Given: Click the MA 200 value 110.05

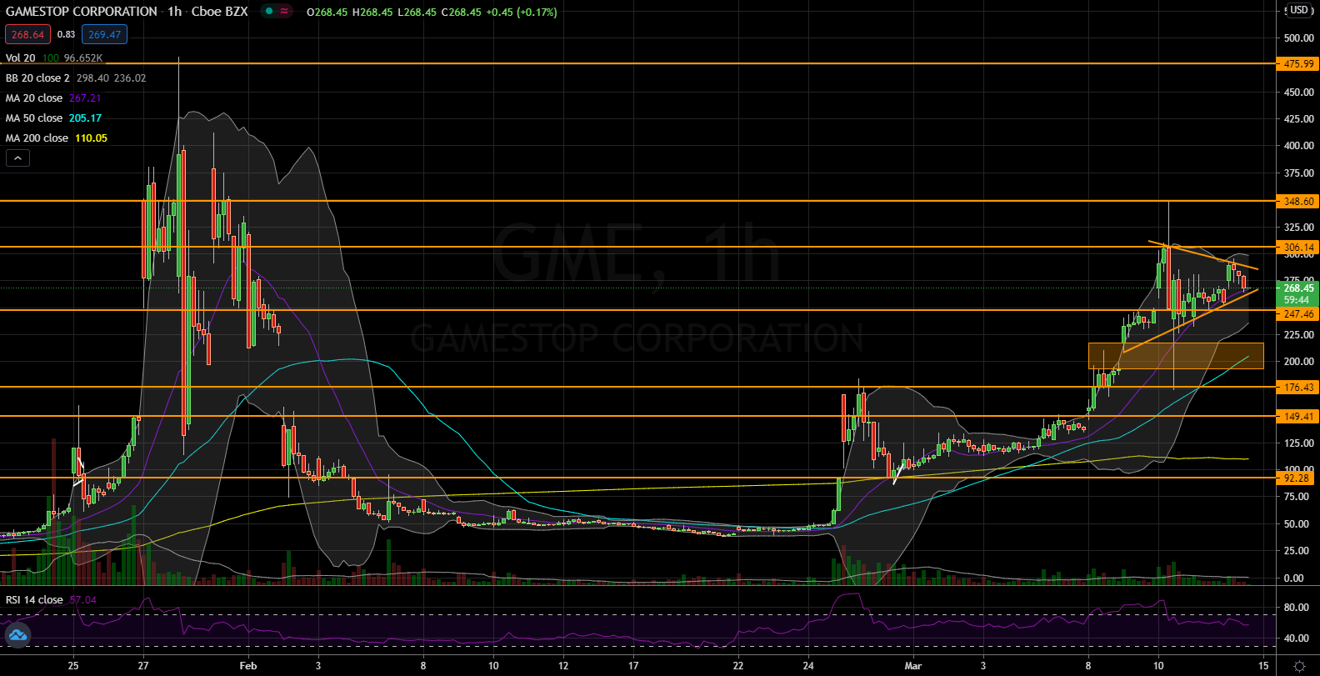Looking at the screenshot, I should pos(91,138).
